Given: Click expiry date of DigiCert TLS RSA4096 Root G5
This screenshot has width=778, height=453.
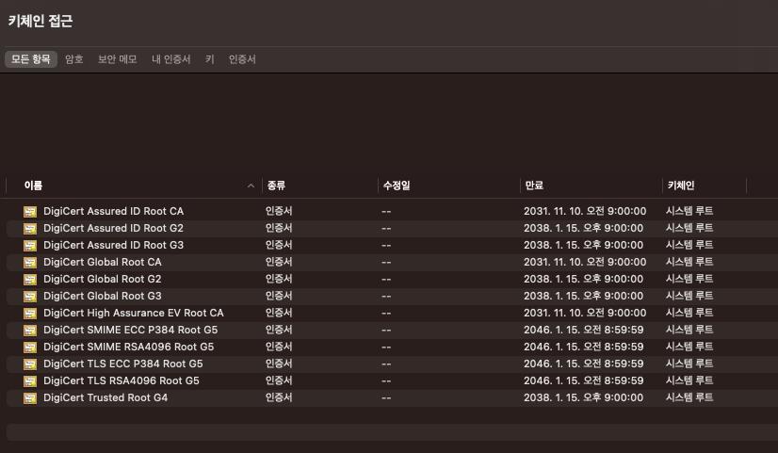Looking at the screenshot, I should [x=584, y=380].
